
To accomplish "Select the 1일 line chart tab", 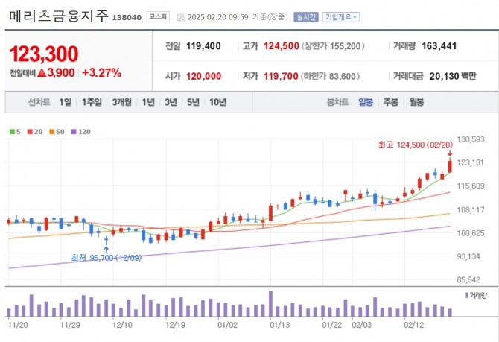I will [65, 102].
